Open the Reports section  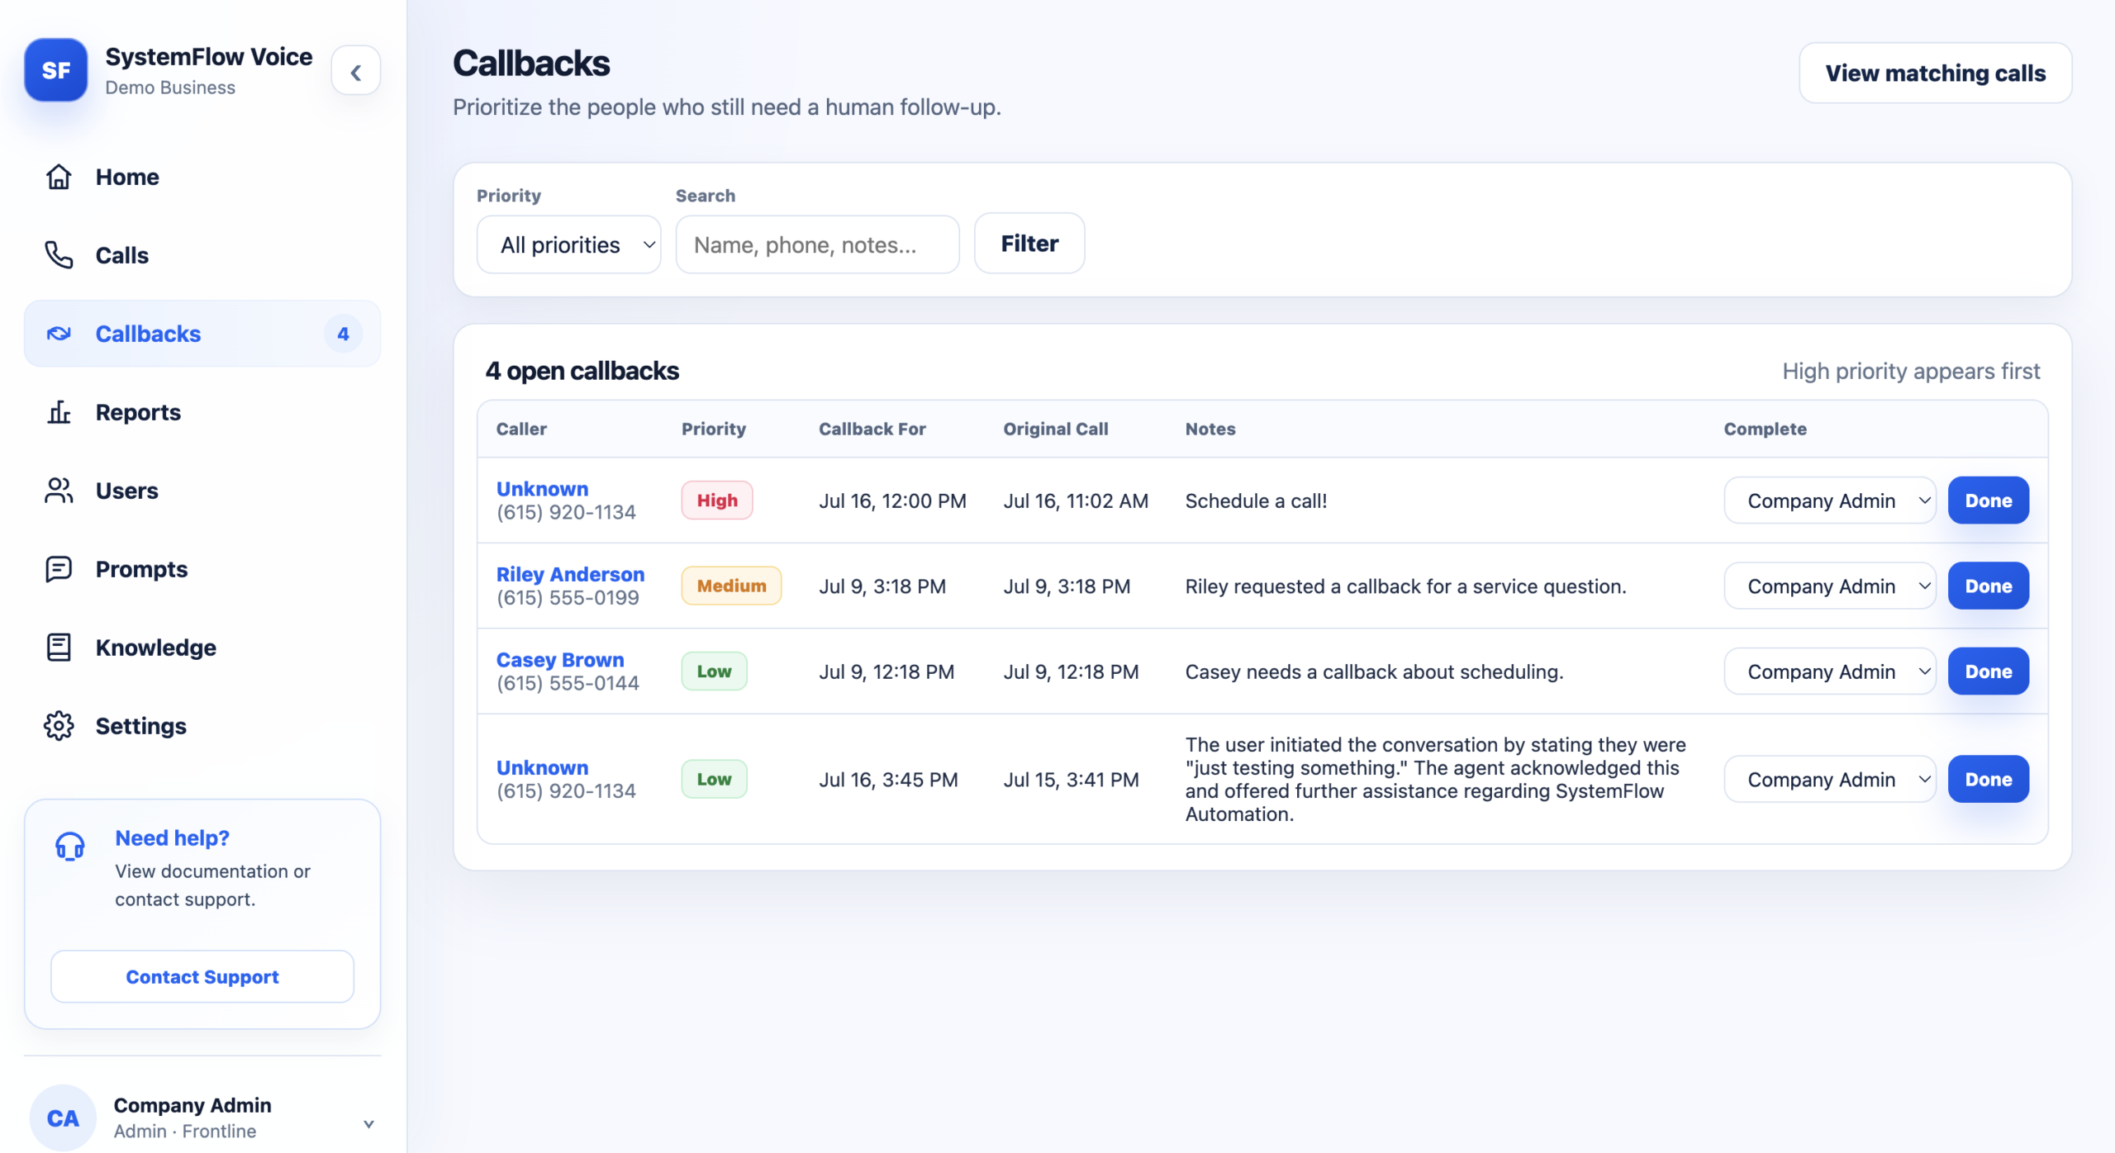(x=202, y=412)
